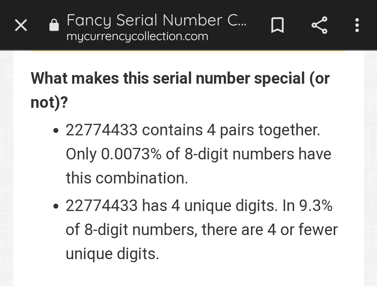This screenshot has height=286, width=377.
Task: Tap the last line 'unique digits.'
Action: (112, 254)
